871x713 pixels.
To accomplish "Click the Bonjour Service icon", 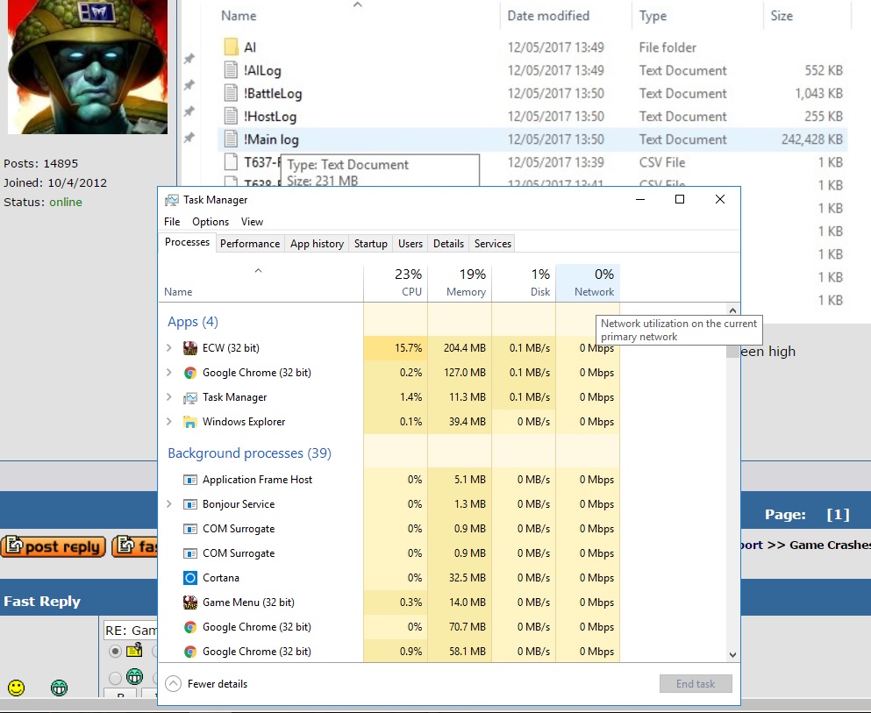I will coord(190,504).
